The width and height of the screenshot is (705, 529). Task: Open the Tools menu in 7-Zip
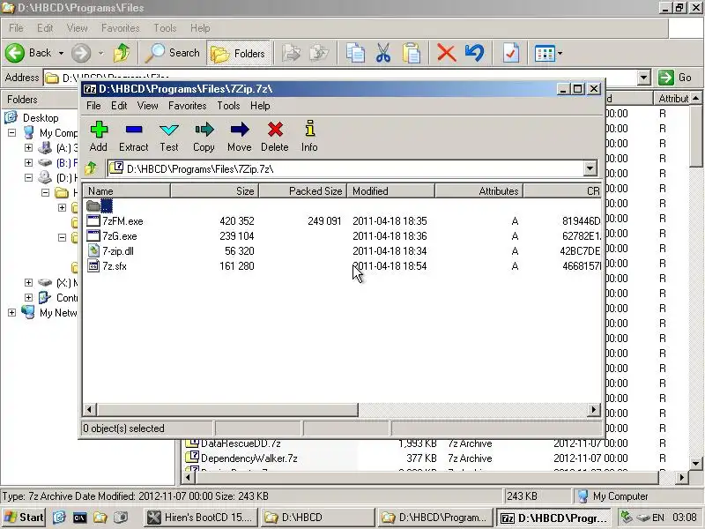(228, 106)
